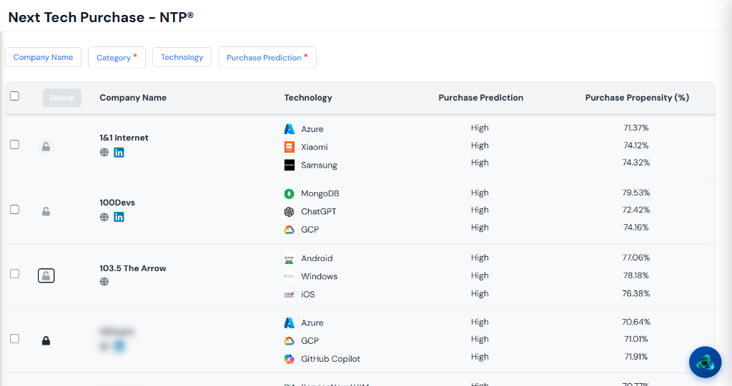
Task: Open the website globe icon for 100Devs
Action: coord(104,217)
